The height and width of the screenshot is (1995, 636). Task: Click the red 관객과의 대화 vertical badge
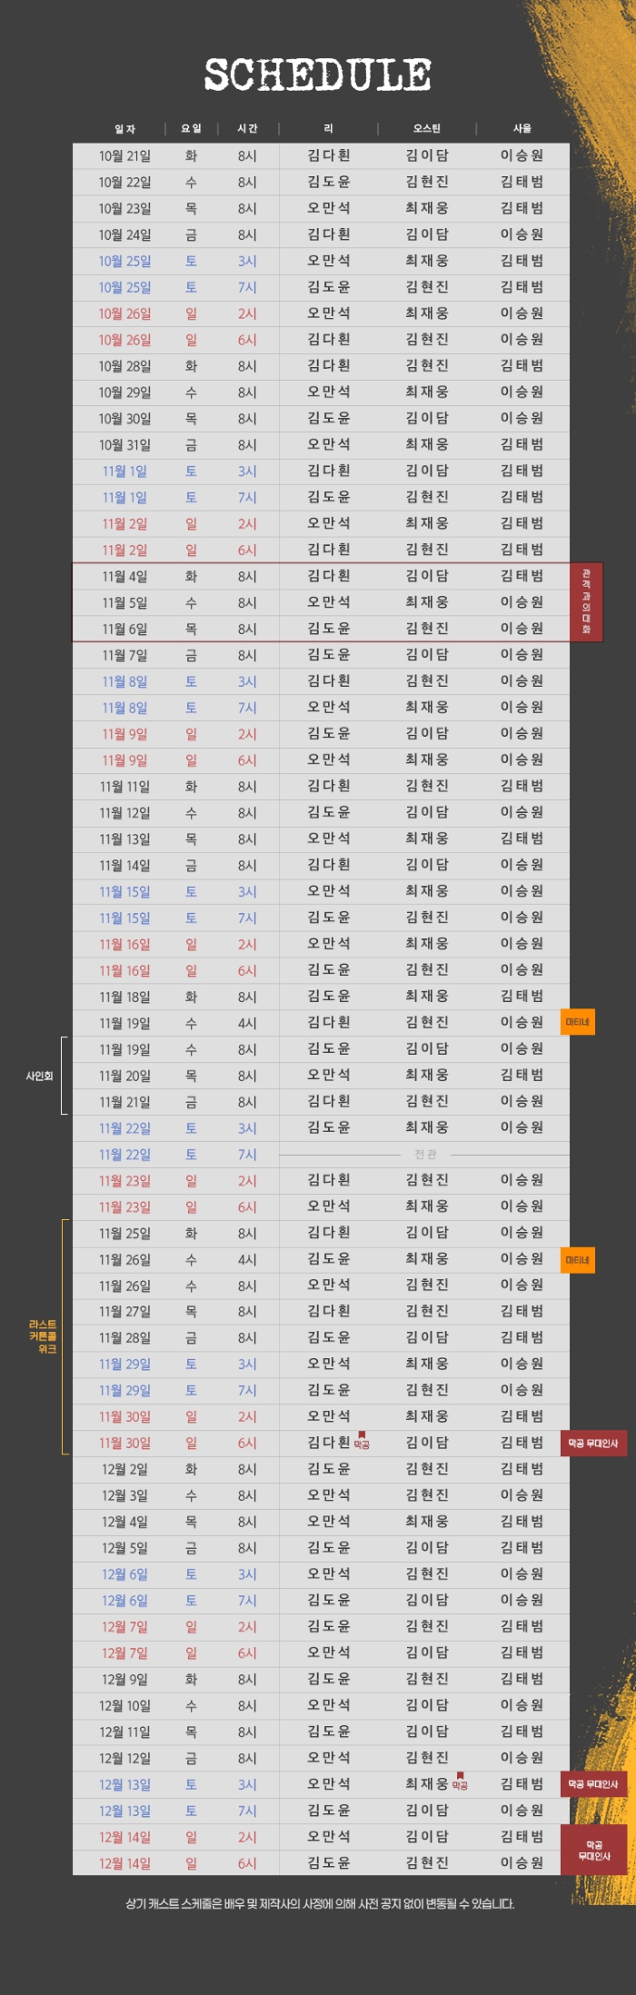586,602
